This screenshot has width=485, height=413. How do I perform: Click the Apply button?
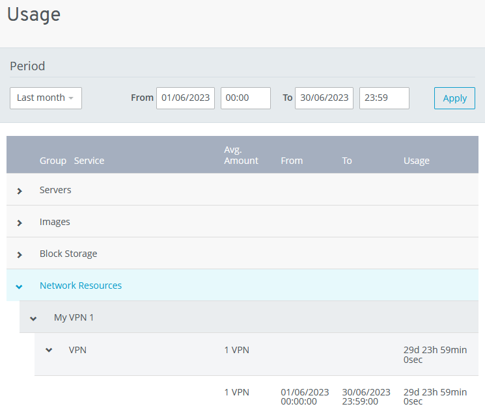[454, 98]
